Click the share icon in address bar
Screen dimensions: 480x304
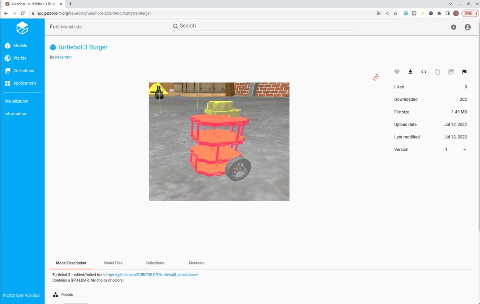tap(387, 13)
